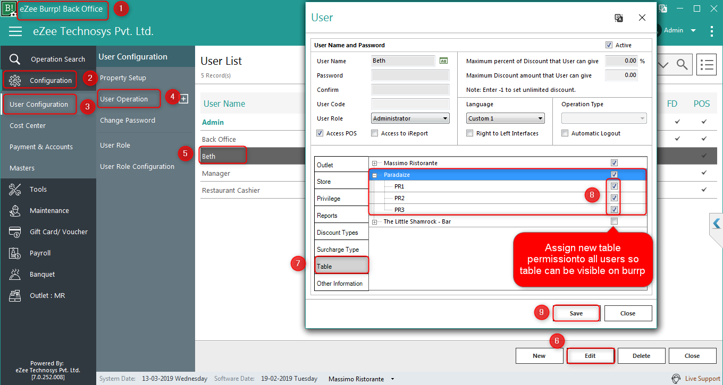Close the User dialog with X
The height and width of the screenshot is (385, 723).
point(642,18)
